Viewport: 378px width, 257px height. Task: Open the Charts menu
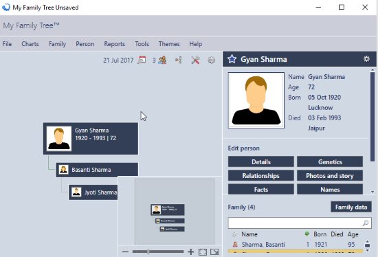coord(30,44)
